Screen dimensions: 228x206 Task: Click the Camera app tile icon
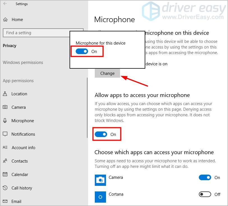pyautogui.click(x=100, y=180)
